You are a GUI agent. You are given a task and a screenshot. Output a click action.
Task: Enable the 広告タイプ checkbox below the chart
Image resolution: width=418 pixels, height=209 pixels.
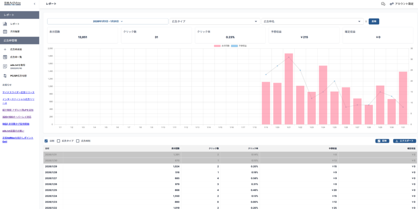pos(58,141)
